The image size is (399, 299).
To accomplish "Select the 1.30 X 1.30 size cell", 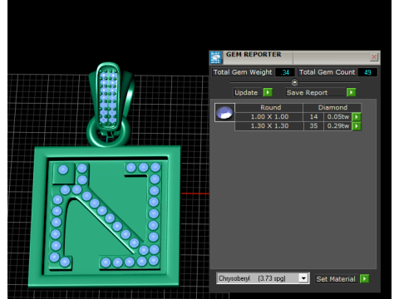I will click(268, 126).
